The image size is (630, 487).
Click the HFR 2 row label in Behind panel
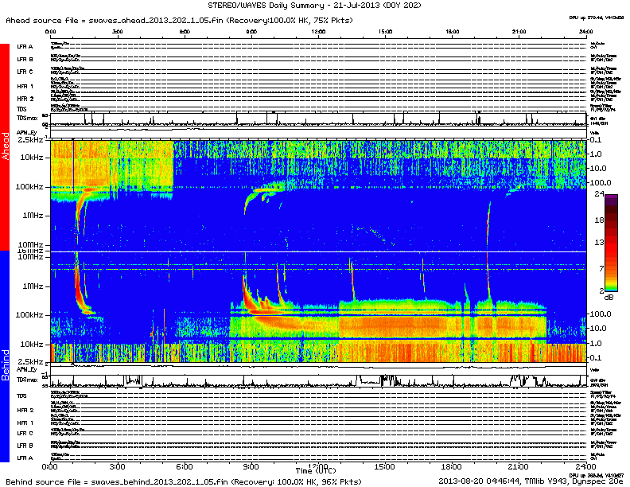point(25,409)
